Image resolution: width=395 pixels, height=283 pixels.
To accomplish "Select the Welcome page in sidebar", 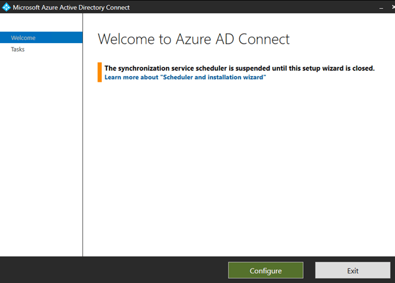I will [23, 38].
